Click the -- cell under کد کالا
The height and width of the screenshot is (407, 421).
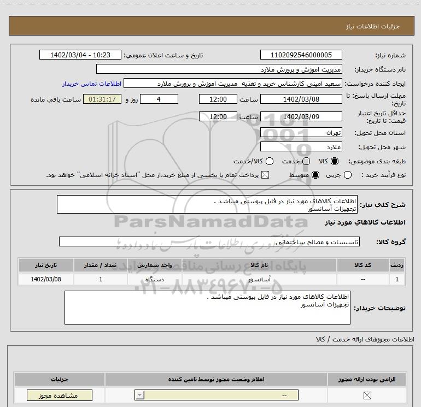[362, 279]
